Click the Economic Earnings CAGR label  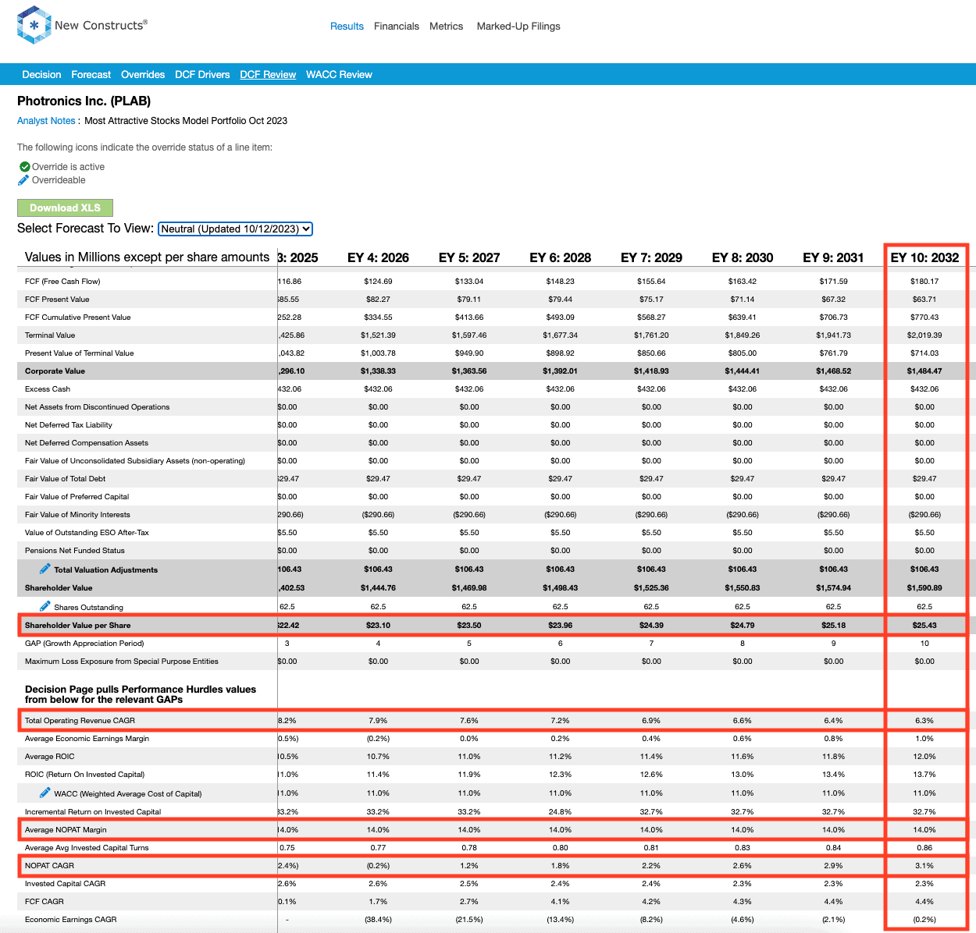(x=70, y=920)
